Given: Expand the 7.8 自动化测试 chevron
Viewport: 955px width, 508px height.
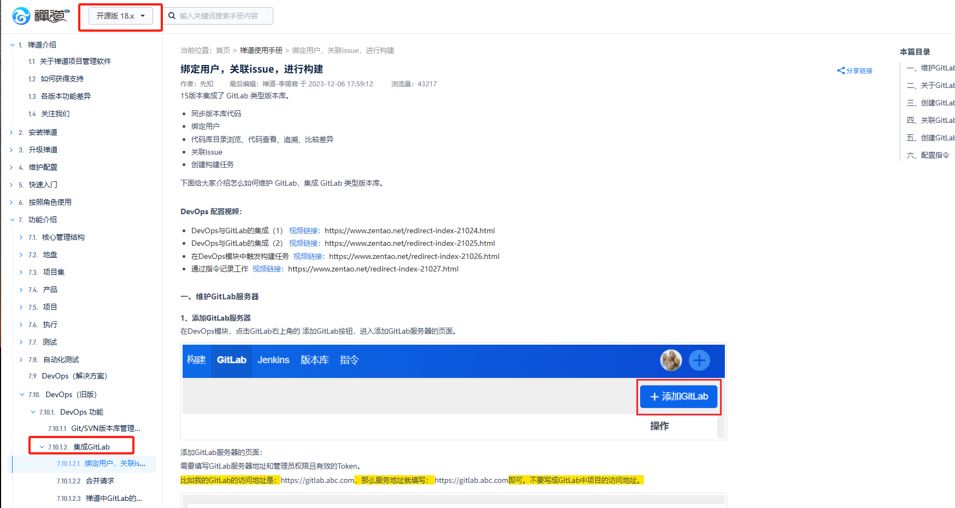Looking at the screenshot, I should [22, 359].
